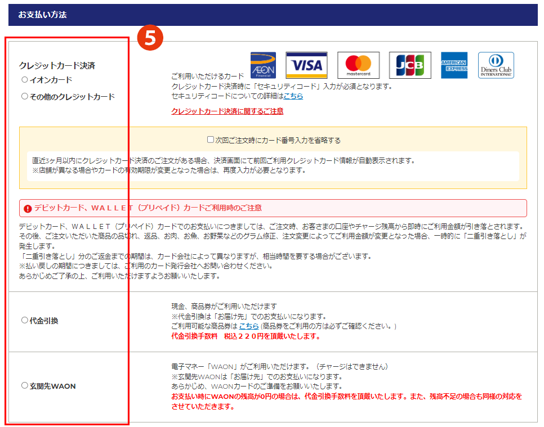
Task: Pick the 玄関先WAON radio option
Action: (25, 386)
